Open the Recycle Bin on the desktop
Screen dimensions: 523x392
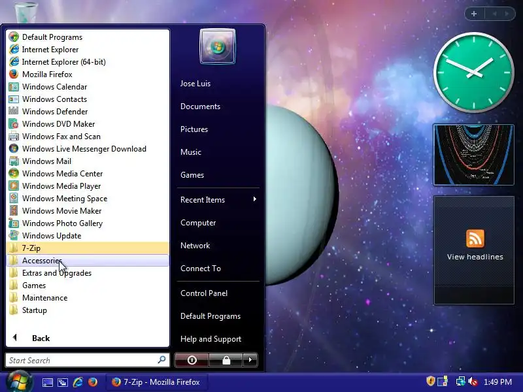[x=26, y=12]
